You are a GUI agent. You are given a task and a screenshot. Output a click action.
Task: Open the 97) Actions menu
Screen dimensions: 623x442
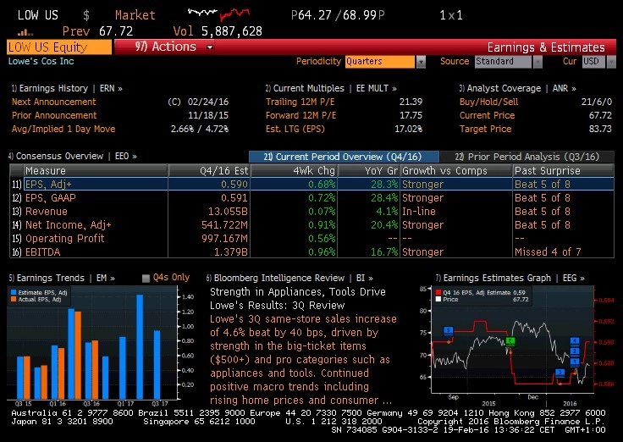[x=165, y=47]
